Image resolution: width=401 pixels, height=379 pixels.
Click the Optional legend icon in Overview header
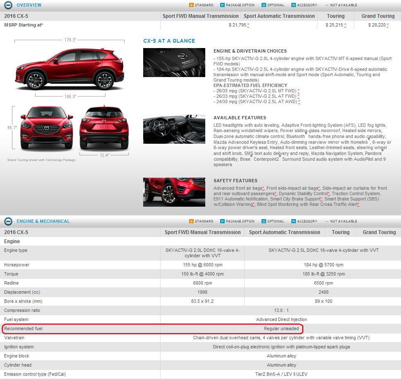(x=264, y=5)
